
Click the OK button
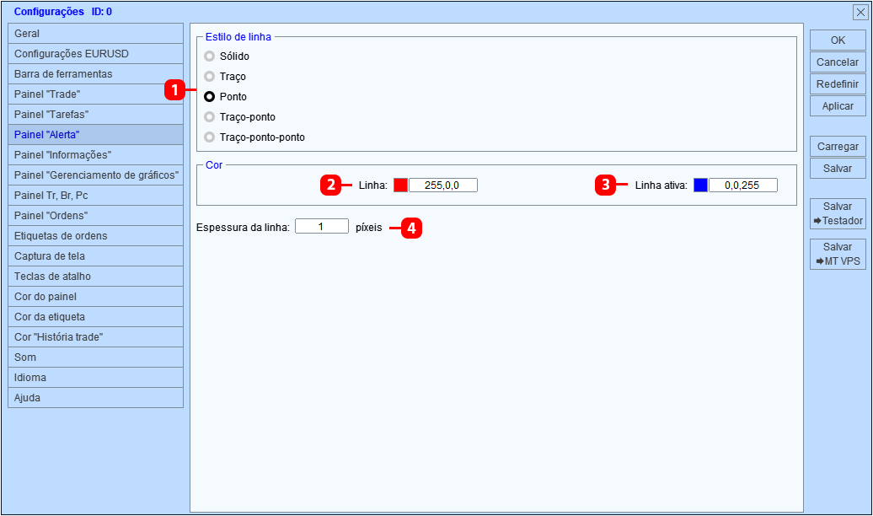pyautogui.click(x=838, y=40)
